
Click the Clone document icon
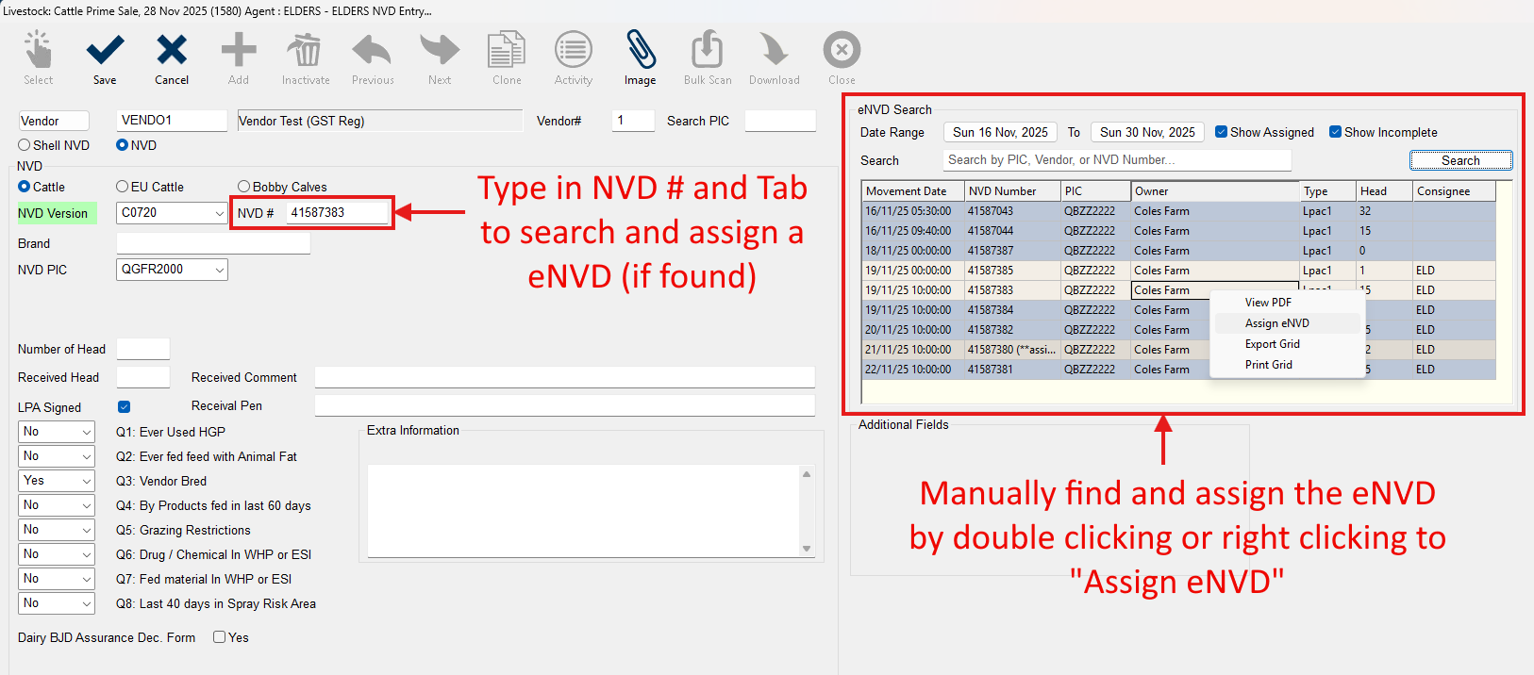tap(507, 50)
